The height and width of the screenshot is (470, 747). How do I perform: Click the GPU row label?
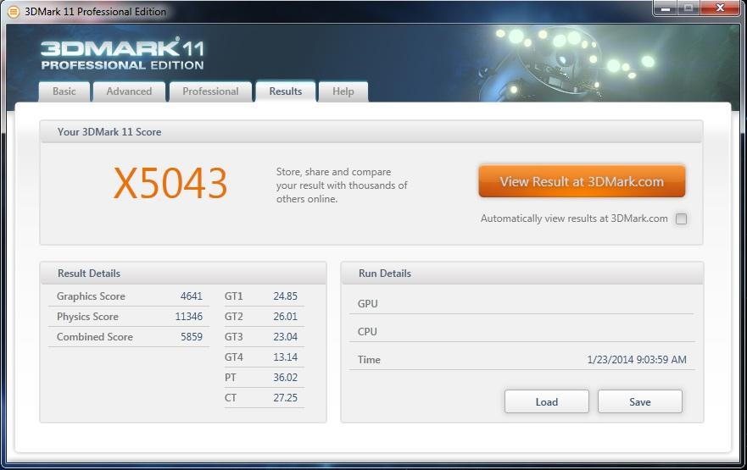pyautogui.click(x=367, y=303)
